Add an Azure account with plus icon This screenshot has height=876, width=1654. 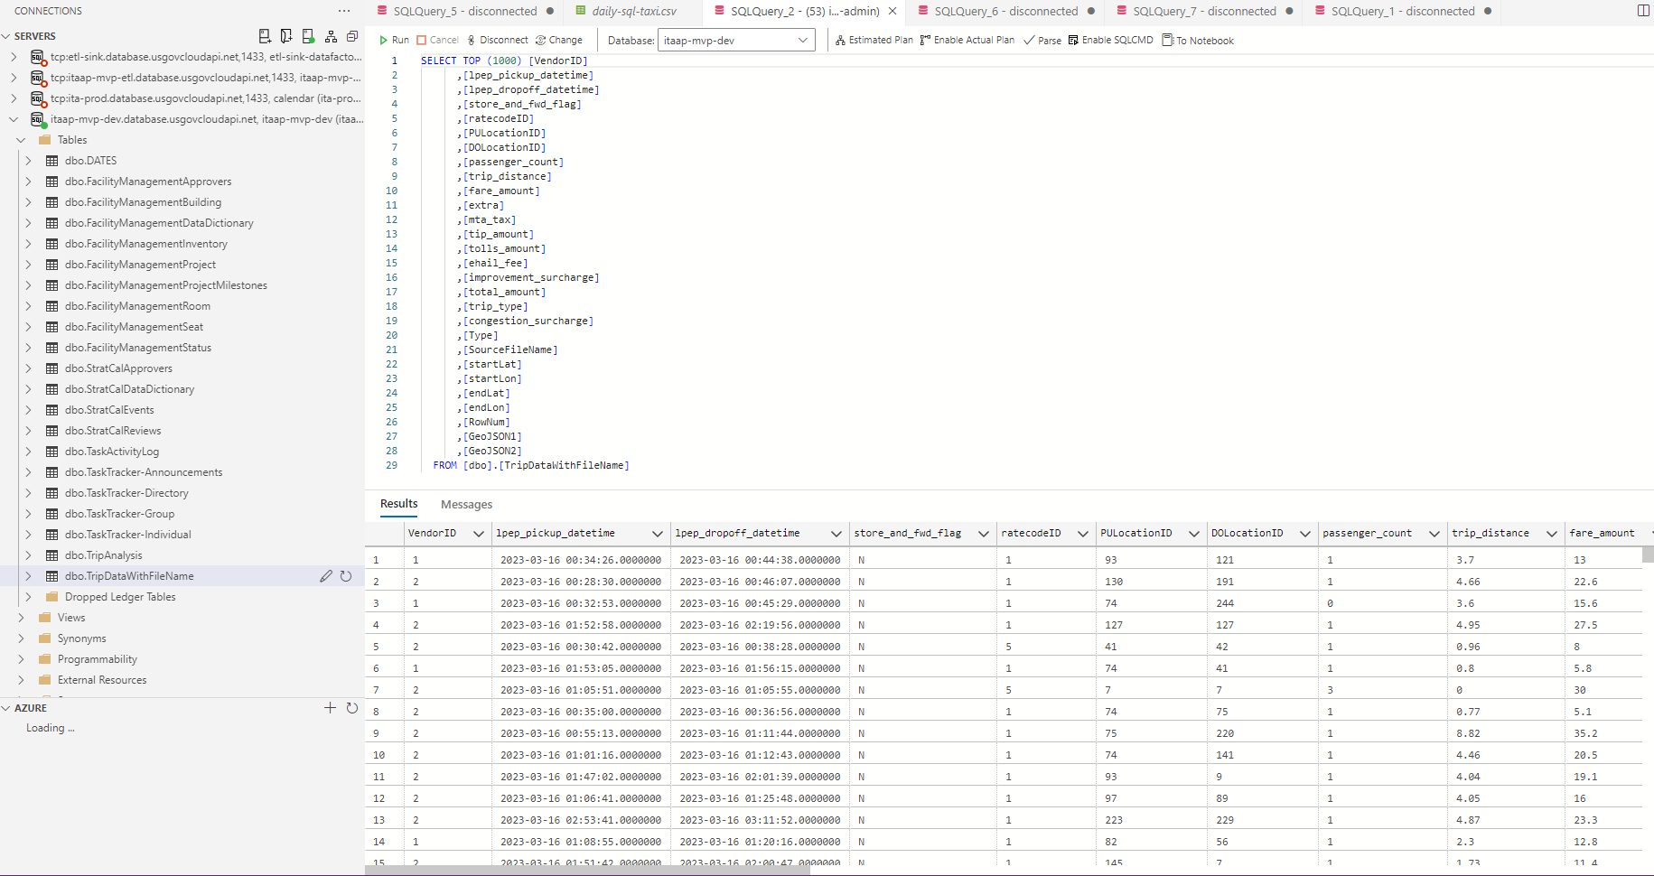tap(330, 708)
